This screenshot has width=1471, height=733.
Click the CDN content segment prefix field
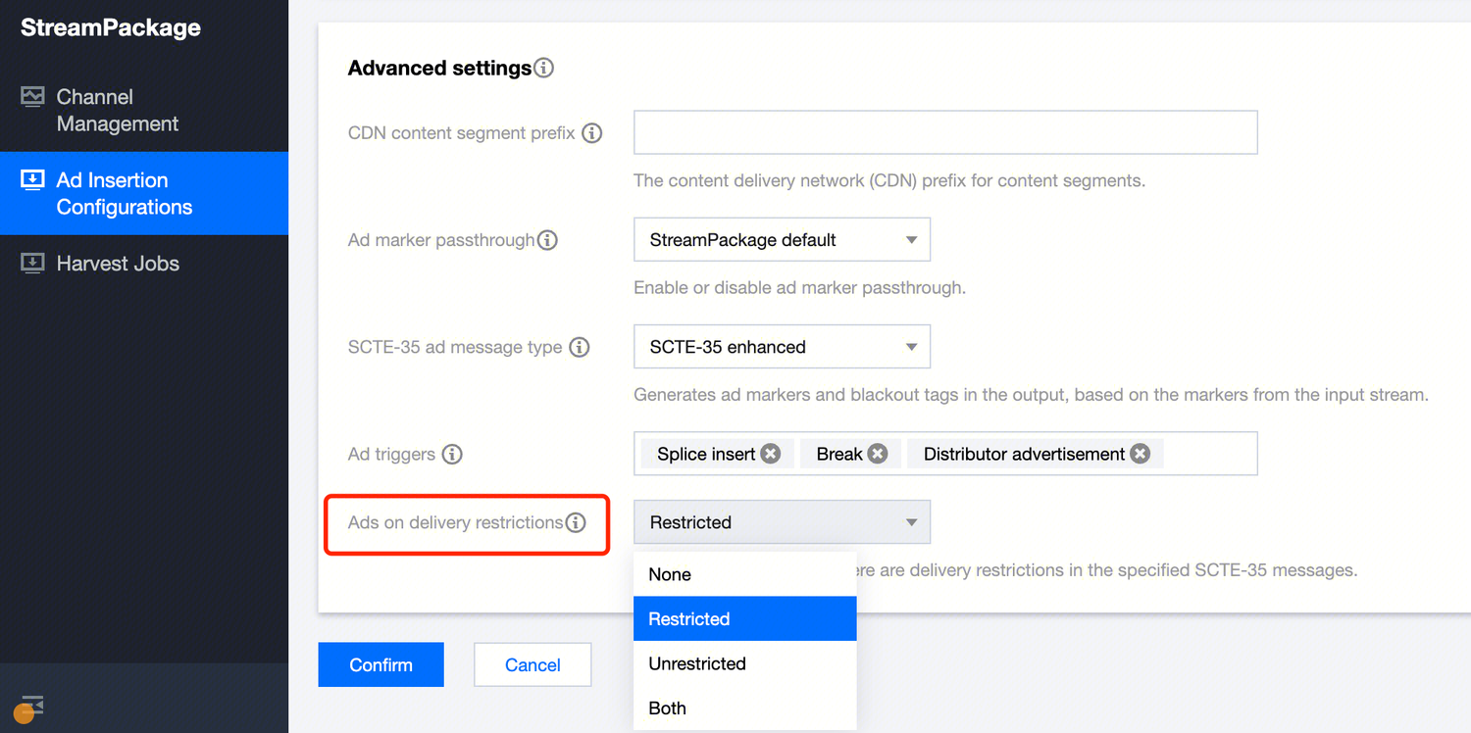pyautogui.click(x=945, y=132)
